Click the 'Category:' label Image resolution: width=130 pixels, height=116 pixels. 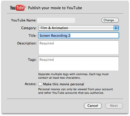pyautogui.click(x=29, y=28)
